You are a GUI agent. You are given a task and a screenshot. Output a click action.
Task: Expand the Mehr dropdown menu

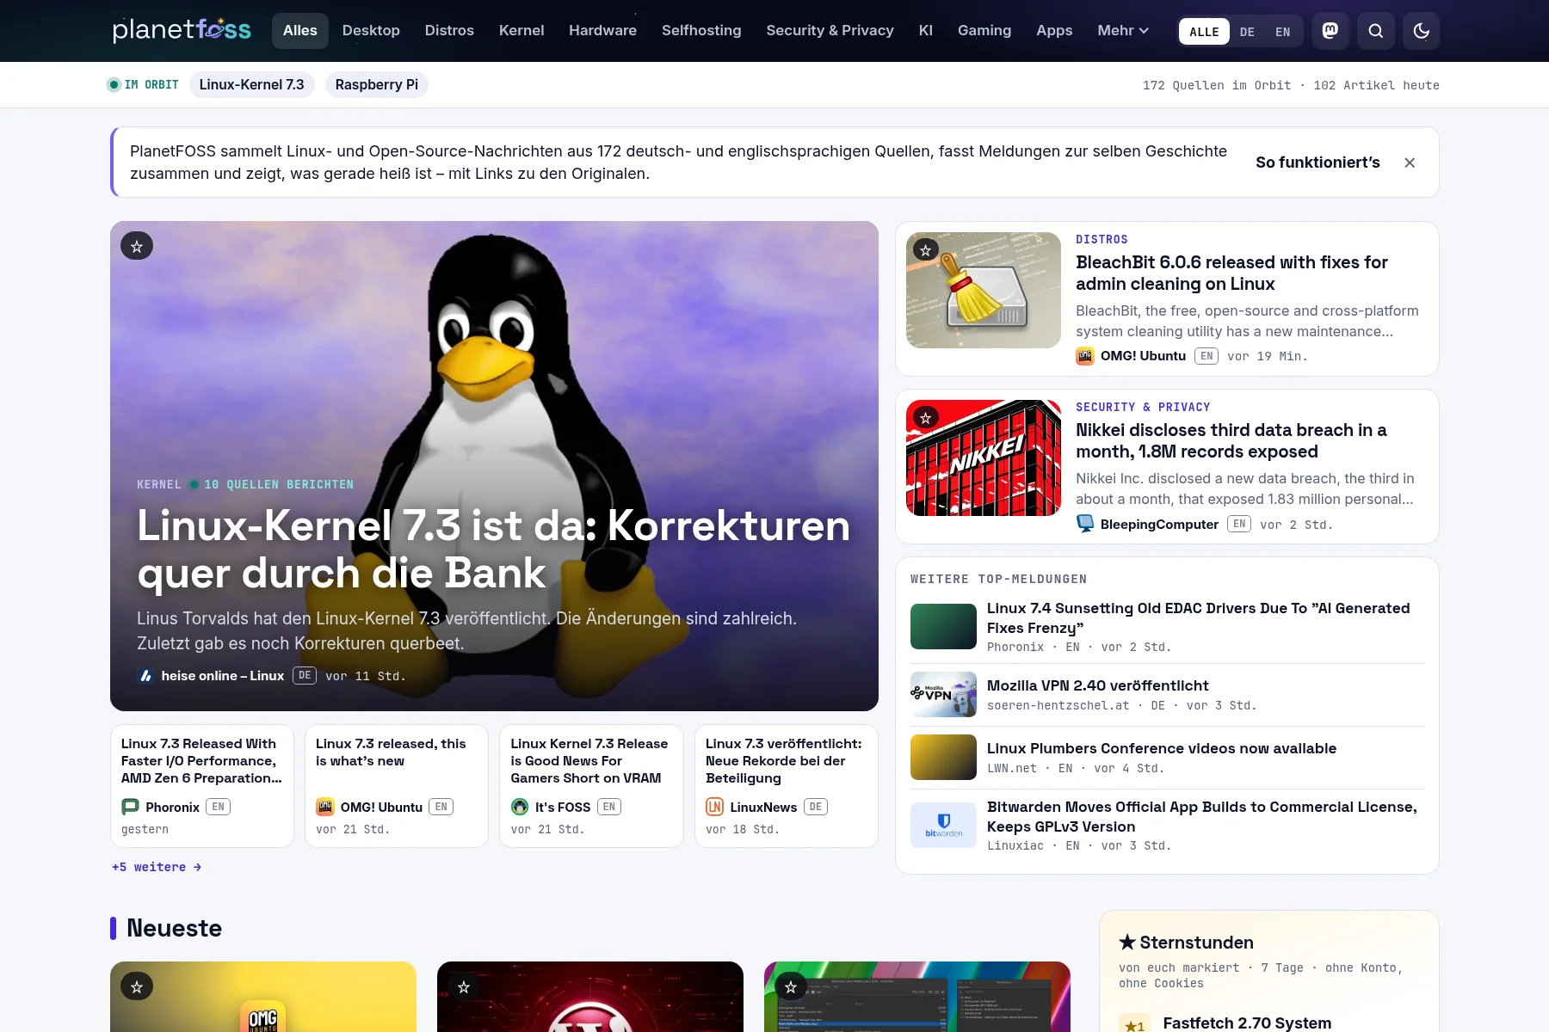tap(1123, 31)
